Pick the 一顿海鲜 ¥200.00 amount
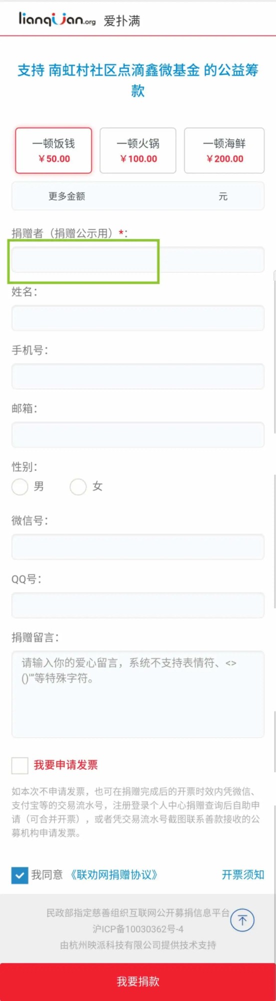 pos(224,151)
